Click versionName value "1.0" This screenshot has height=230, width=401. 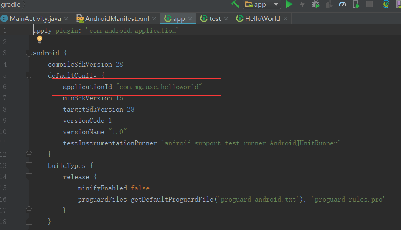[x=118, y=132]
